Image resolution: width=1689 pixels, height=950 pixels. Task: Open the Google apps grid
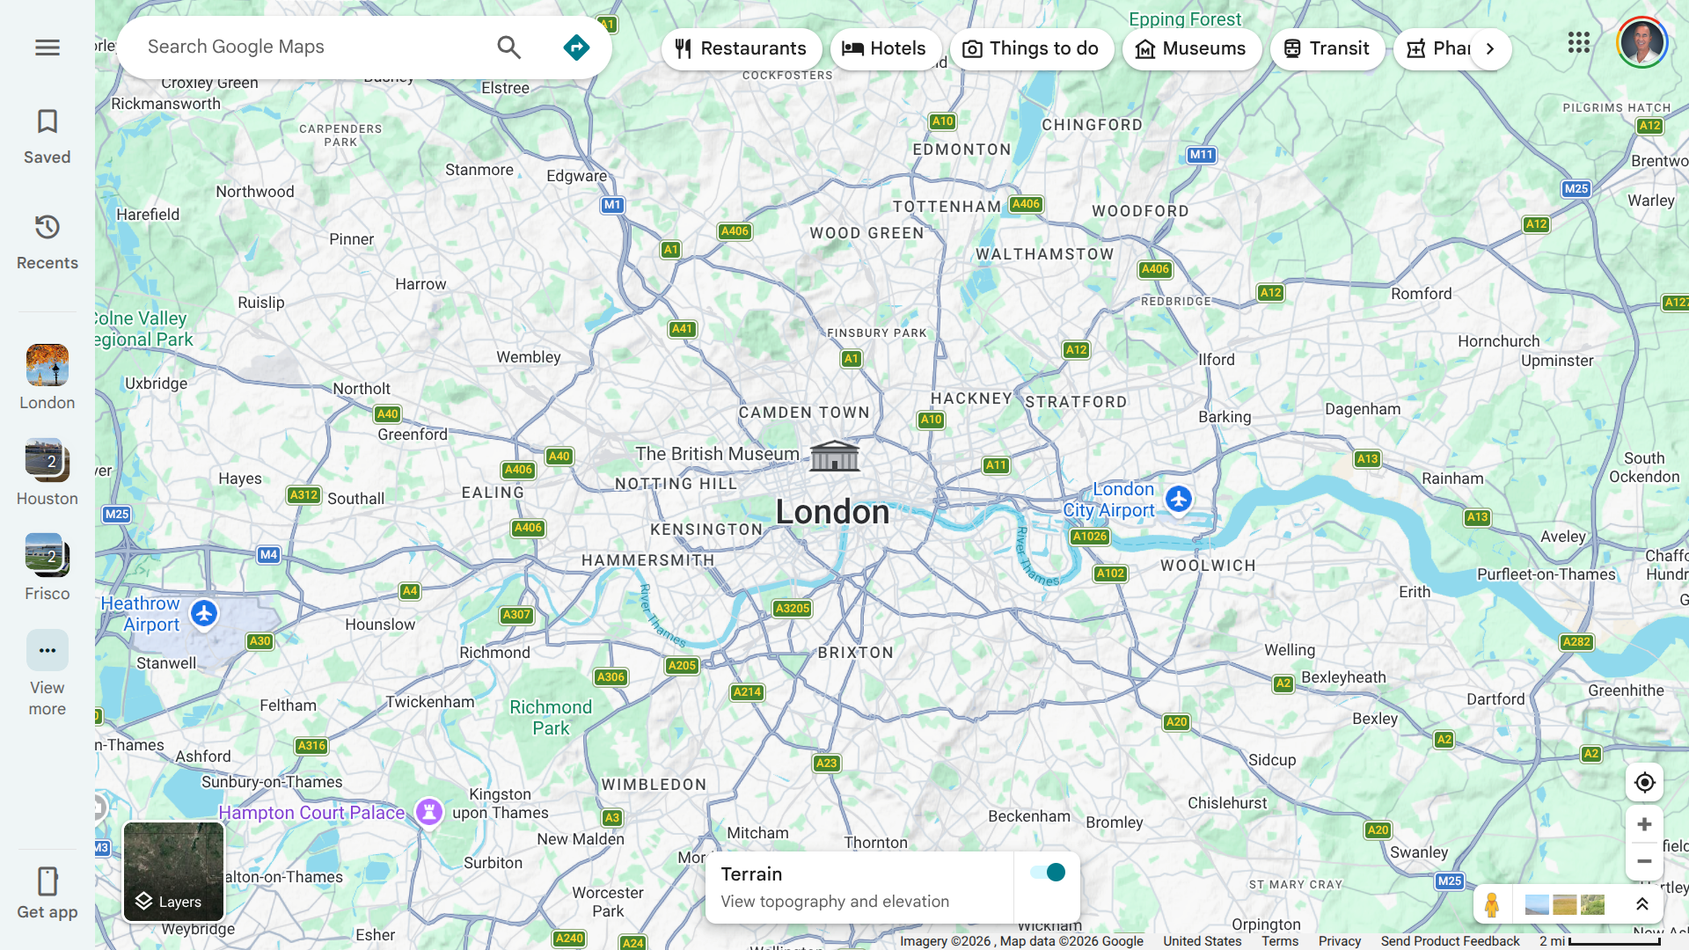[1578, 42]
